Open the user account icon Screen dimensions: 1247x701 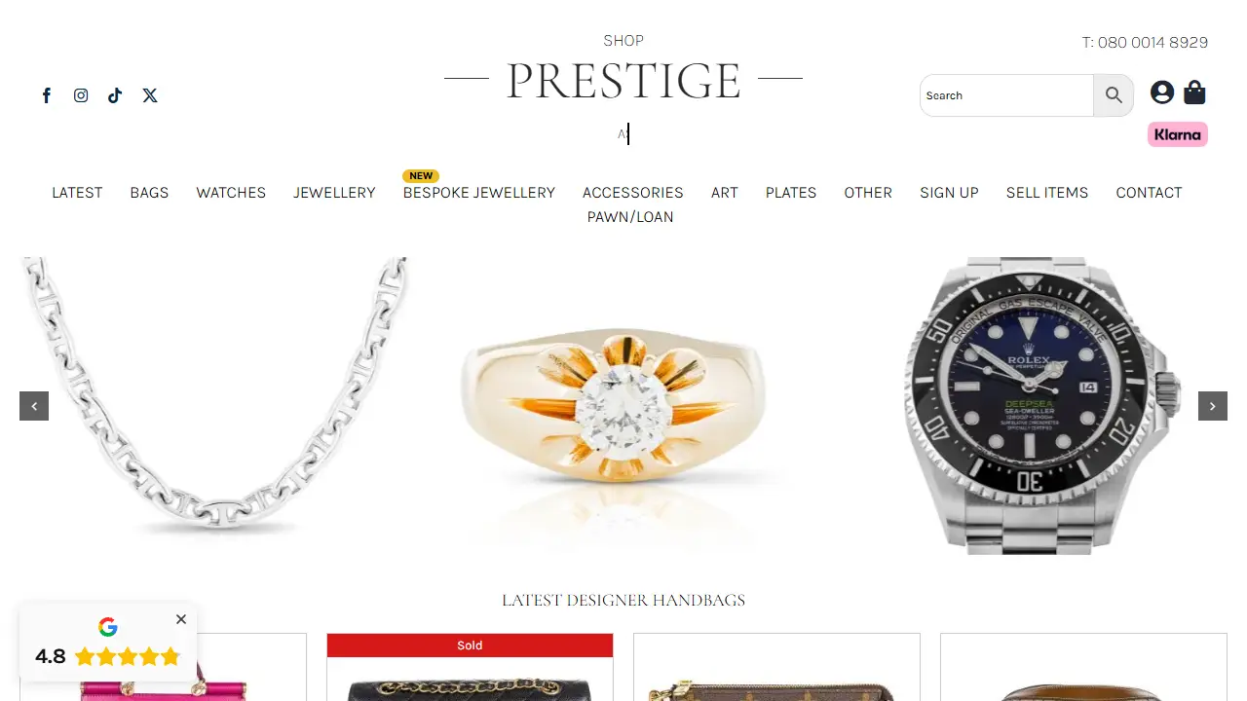[x=1161, y=92]
